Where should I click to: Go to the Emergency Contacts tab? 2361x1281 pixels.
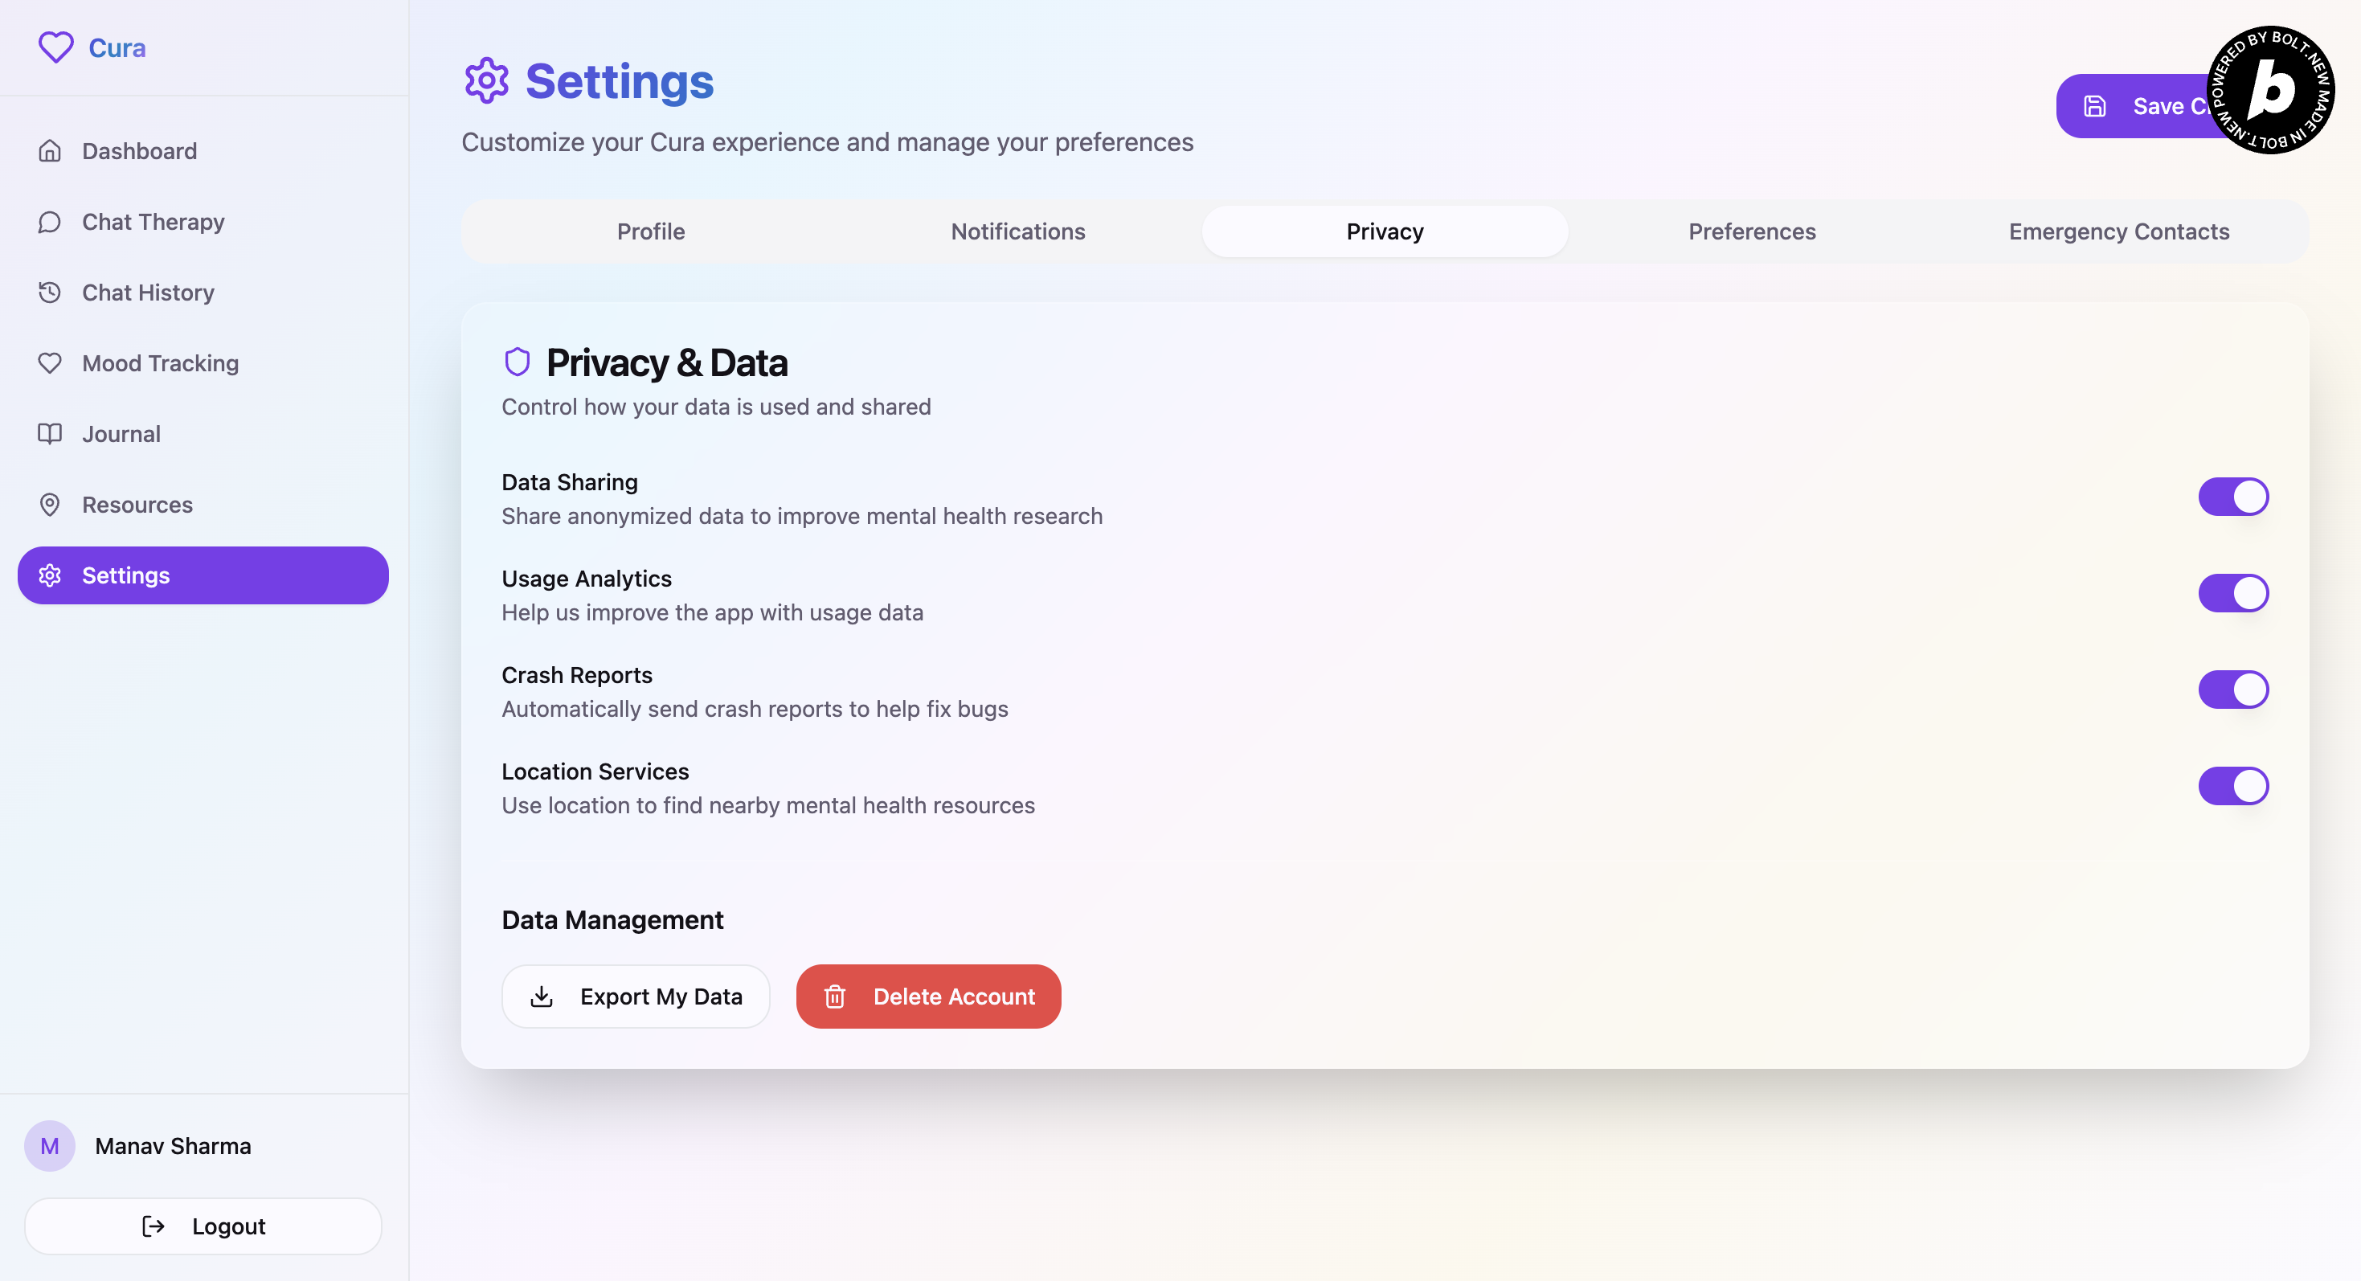pyautogui.click(x=2118, y=231)
